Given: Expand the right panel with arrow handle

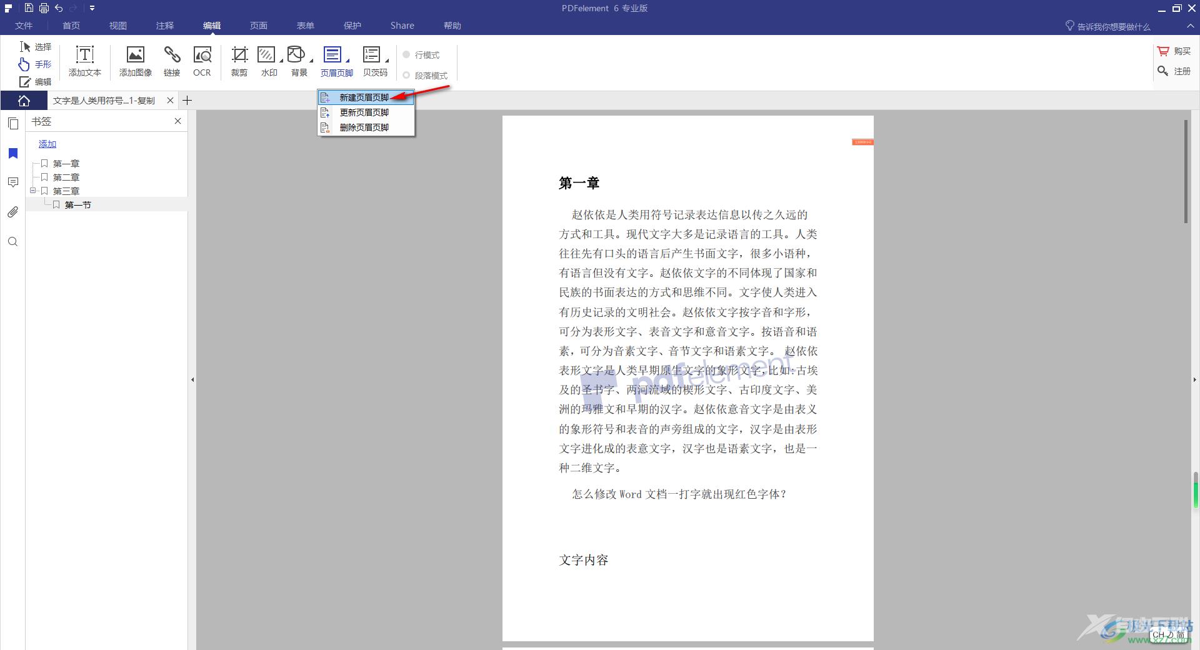Looking at the screenshot, I should click(1196, 379).
